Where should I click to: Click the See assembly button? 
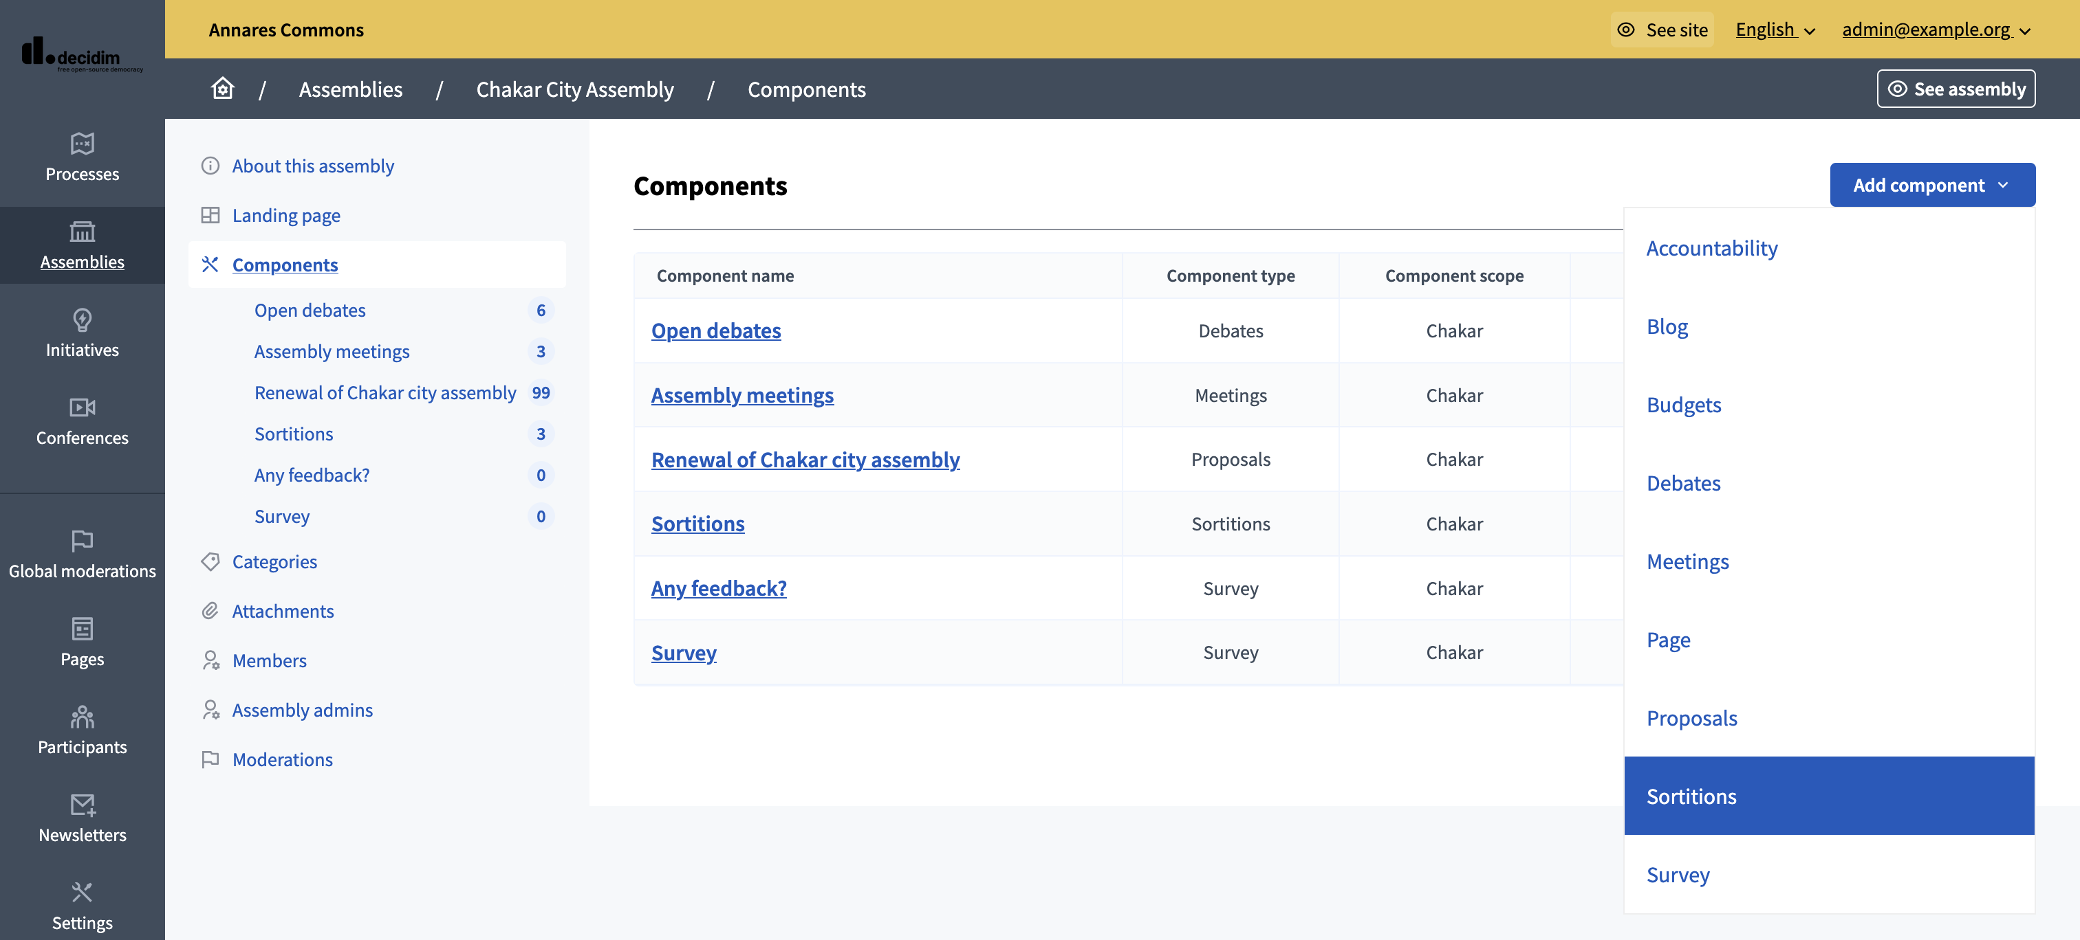[1955, 89]
